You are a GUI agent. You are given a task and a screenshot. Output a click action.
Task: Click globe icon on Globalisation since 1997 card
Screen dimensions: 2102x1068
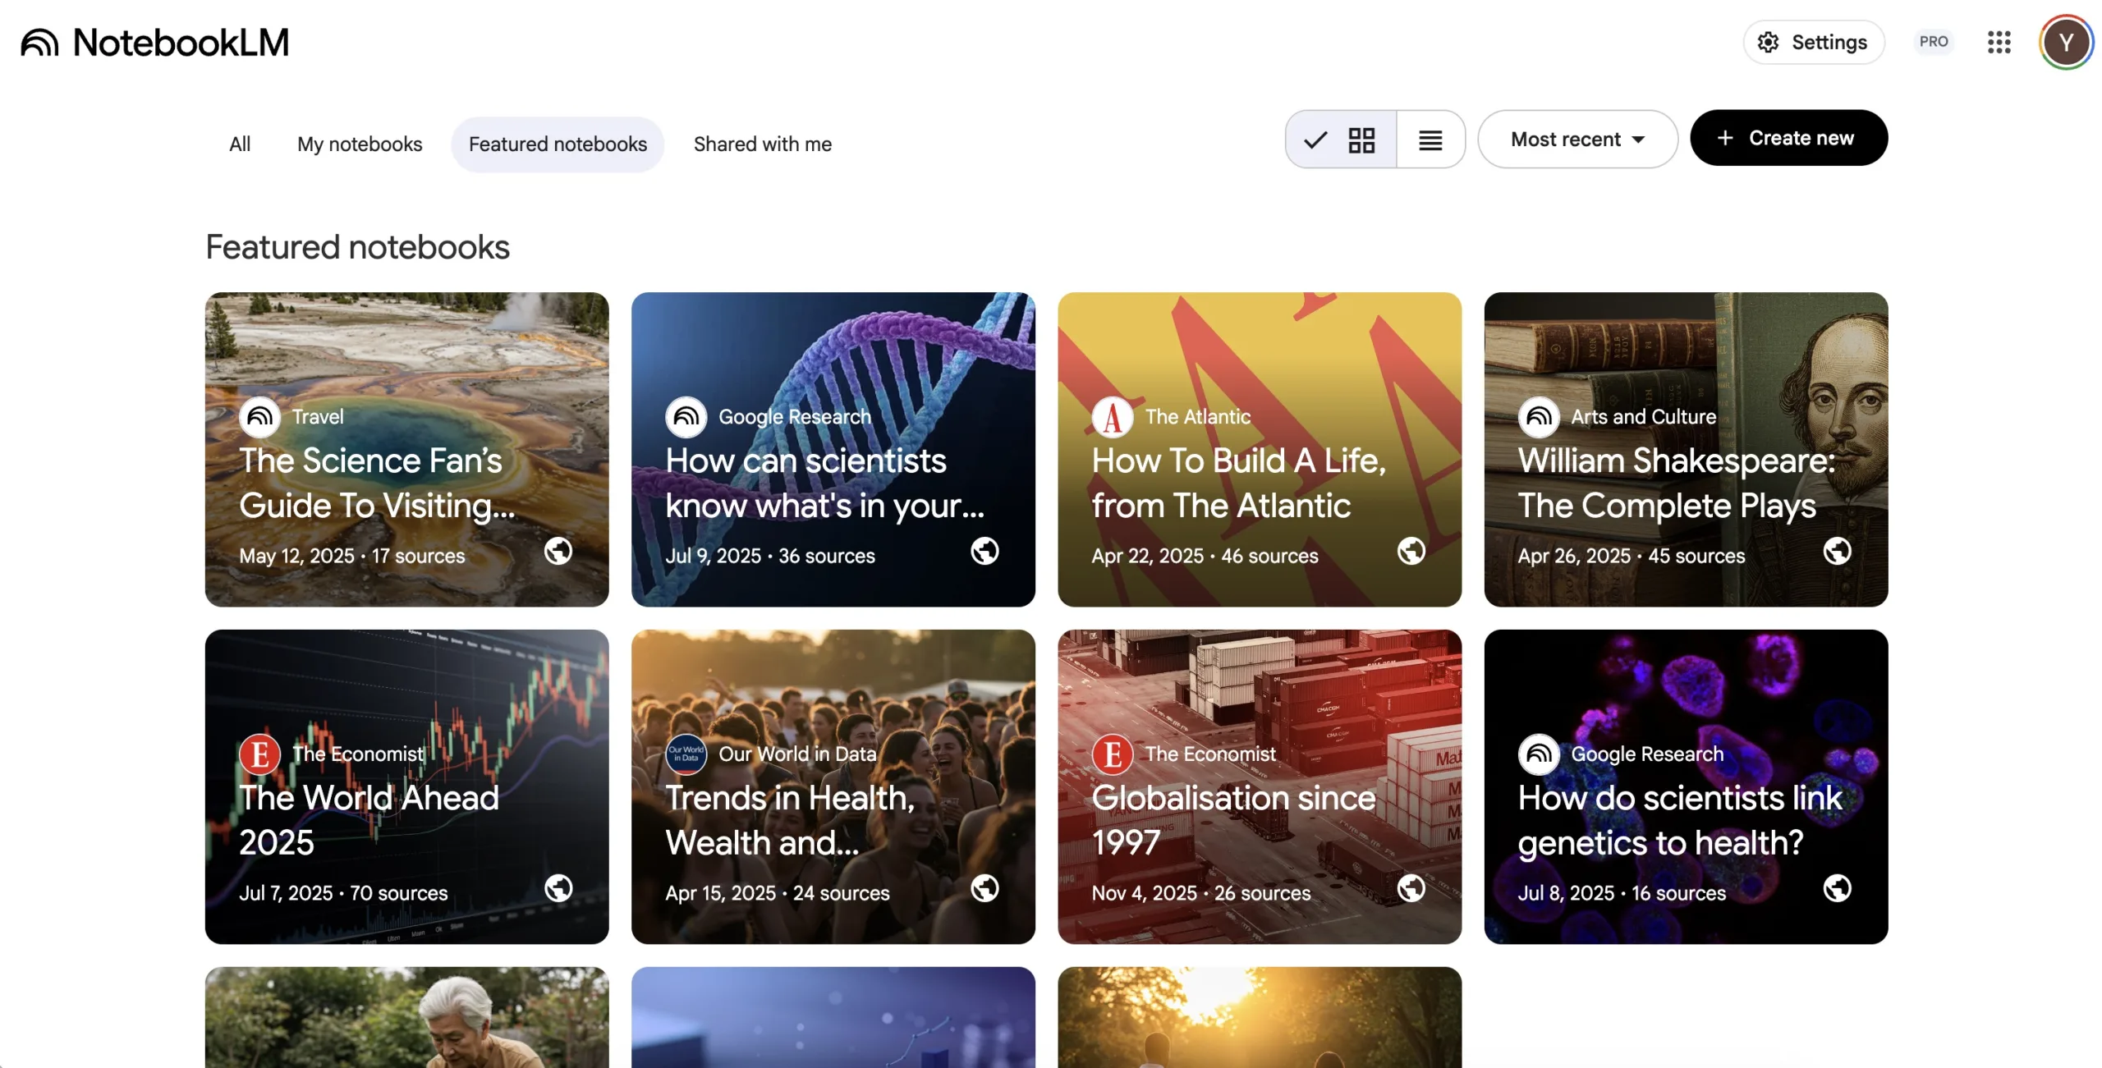click(x=1411, y=888)
